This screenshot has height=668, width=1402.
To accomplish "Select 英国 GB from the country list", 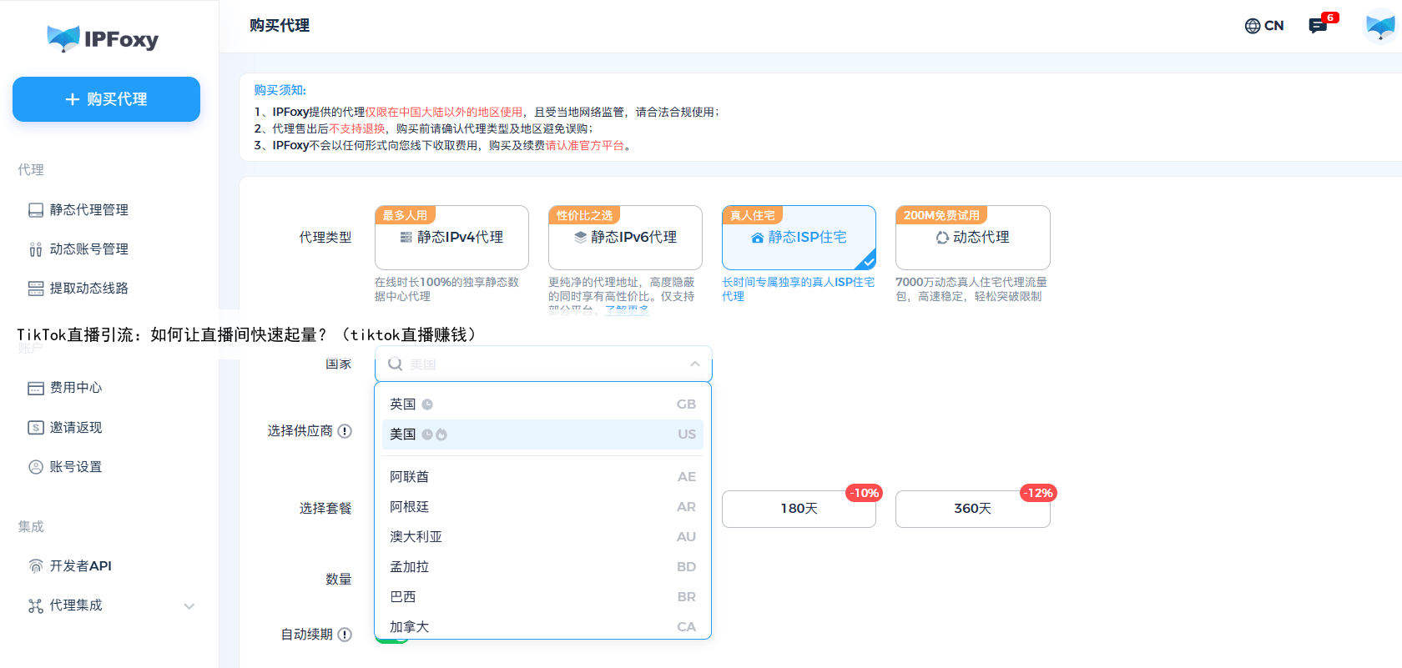I will (x=542, y=404).
